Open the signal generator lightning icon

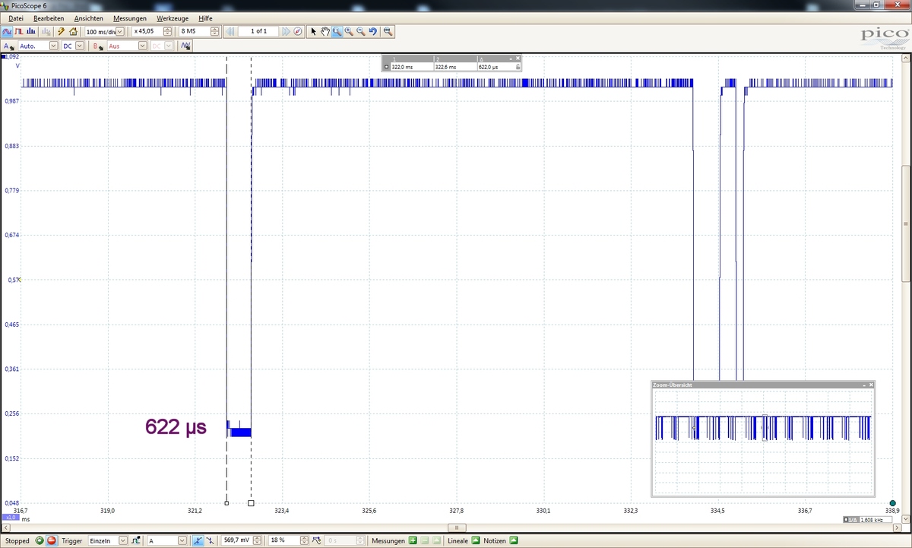click(x=61, y=31)
